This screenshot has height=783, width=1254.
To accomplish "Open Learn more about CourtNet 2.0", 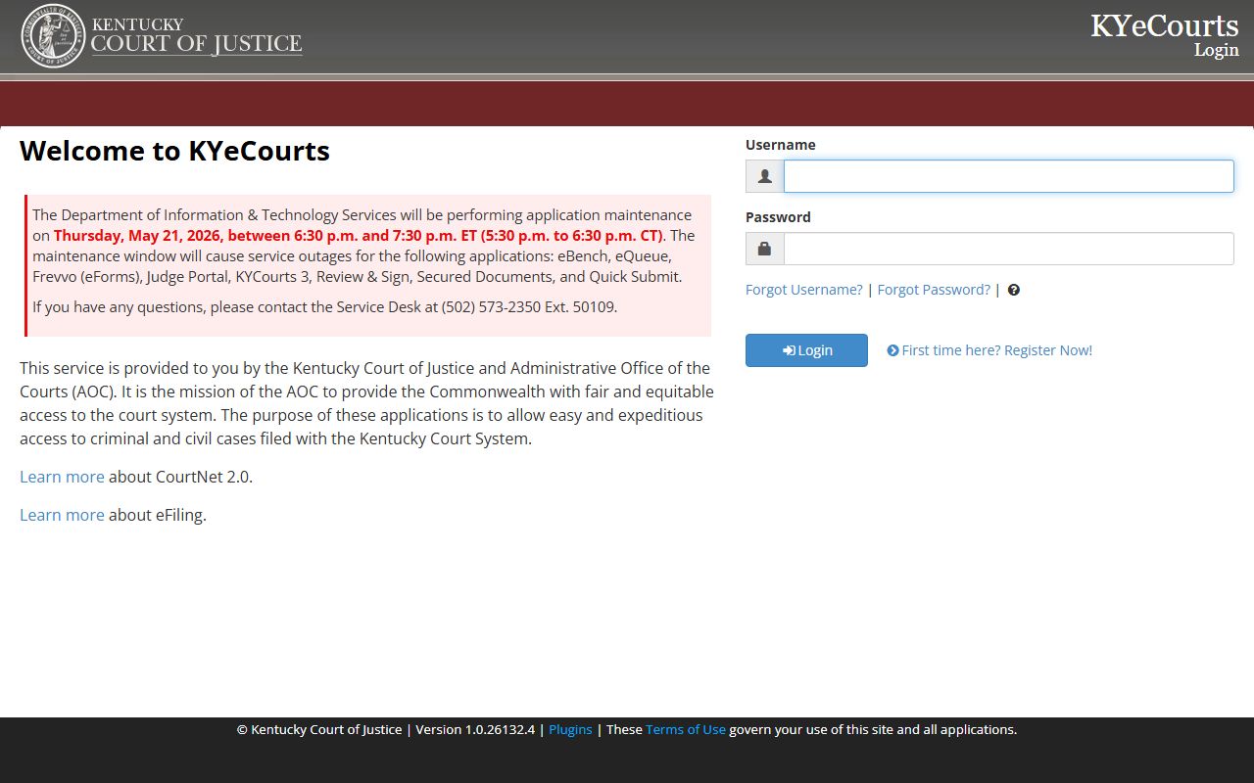I will 62,477.
